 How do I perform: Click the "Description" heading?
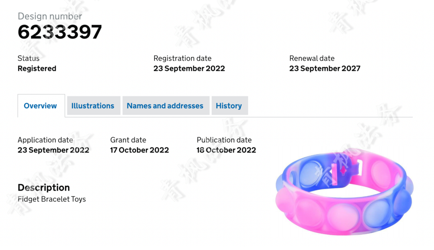coord(44,187)
